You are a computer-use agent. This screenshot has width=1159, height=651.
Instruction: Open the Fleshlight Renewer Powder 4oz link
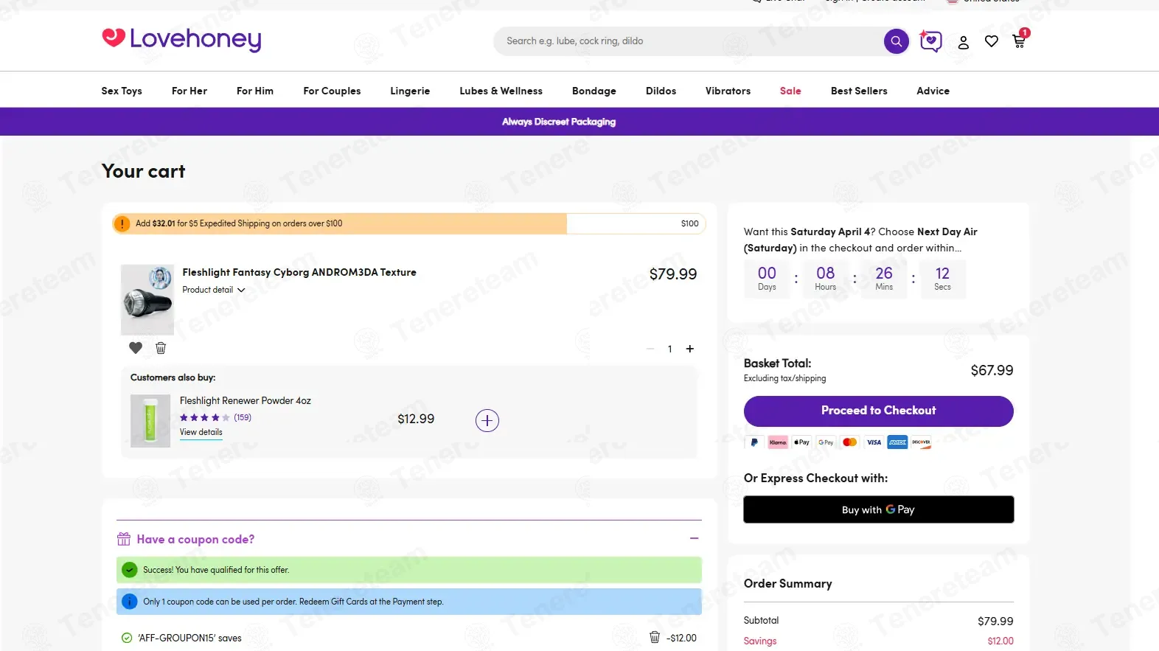click(246, 400)
